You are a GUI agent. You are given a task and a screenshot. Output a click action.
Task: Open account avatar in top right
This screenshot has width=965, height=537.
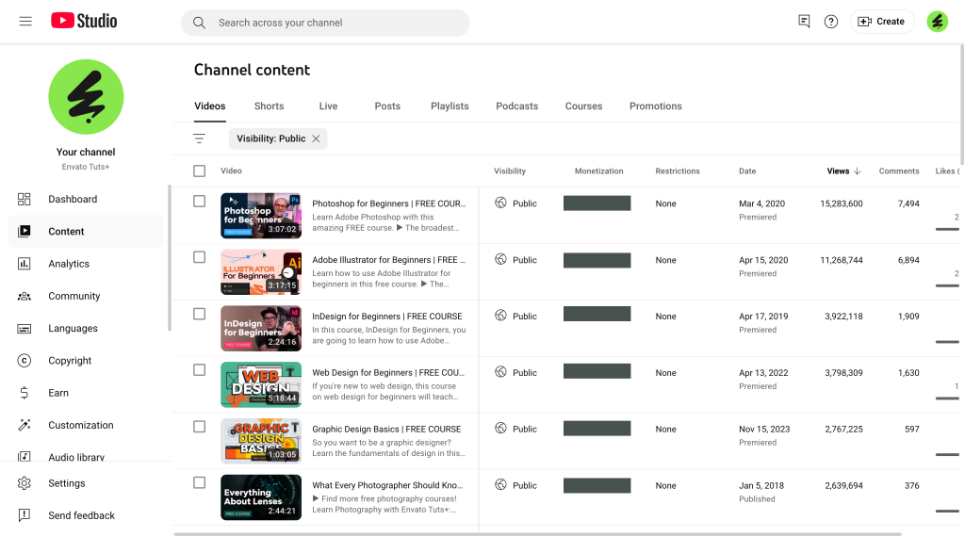point(938,22)
